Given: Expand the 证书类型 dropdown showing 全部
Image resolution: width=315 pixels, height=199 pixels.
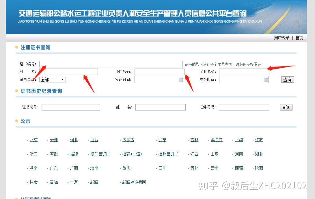Looking at the screenshot, I should 53,80.
